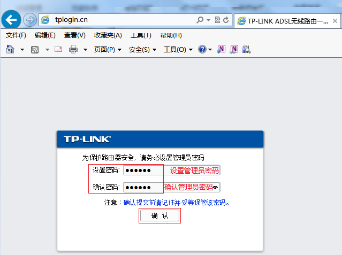This screenshot has width=342, height=255.
Task: Click the Internet Explorer page icon in address bar
Action: pyautogui.click(x=45, y=20)
